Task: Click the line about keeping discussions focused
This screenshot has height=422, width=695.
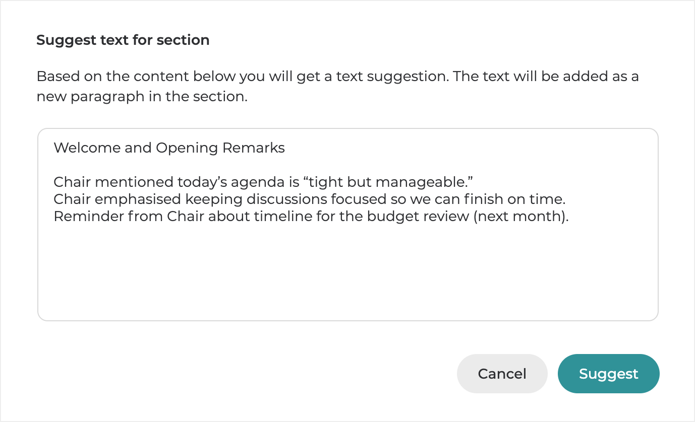Action: tap(309, 199)
